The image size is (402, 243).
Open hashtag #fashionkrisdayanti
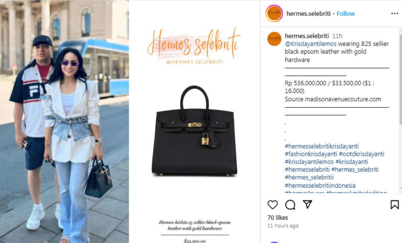pos(311,154)
